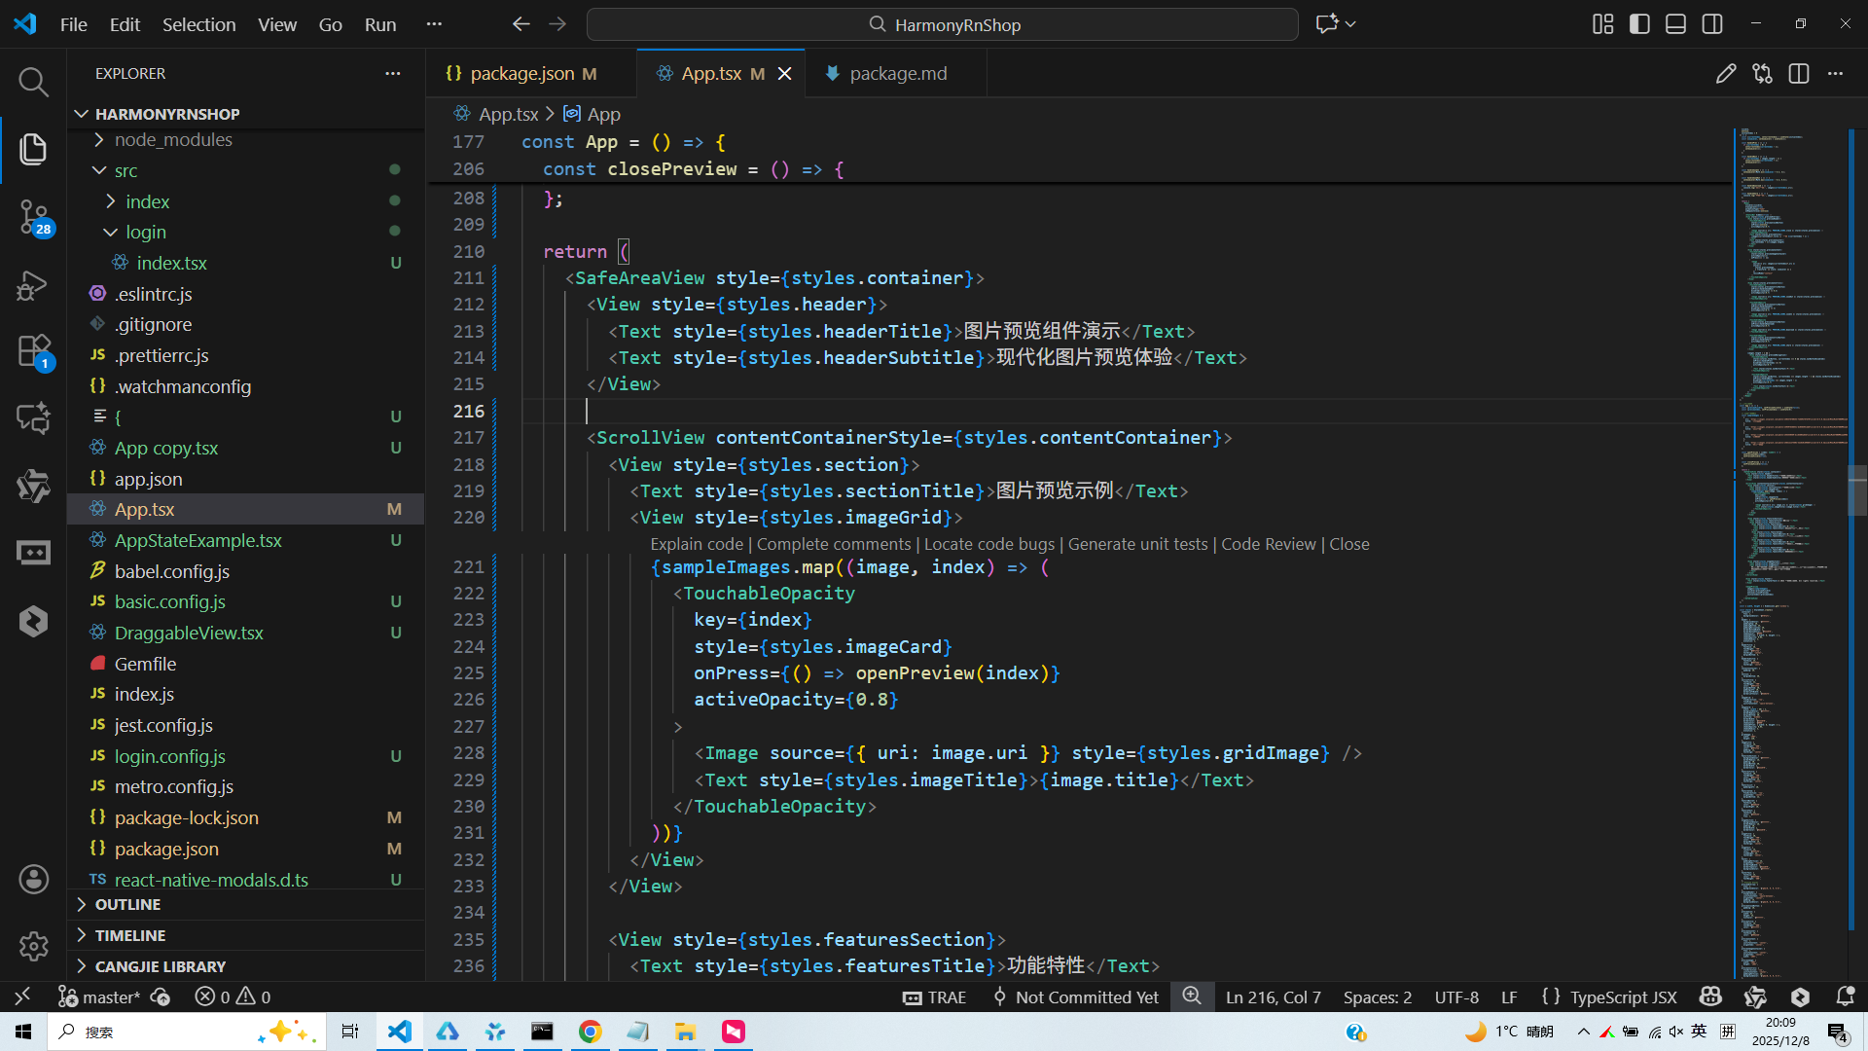Click HarmonyRnShop command center search box

pyautogui.click(x=942, y=24)
